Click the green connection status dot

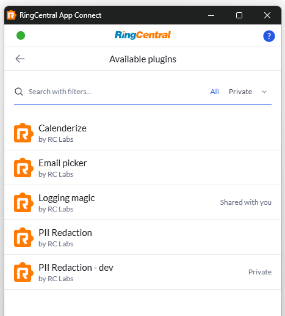[x=21, y=35]
